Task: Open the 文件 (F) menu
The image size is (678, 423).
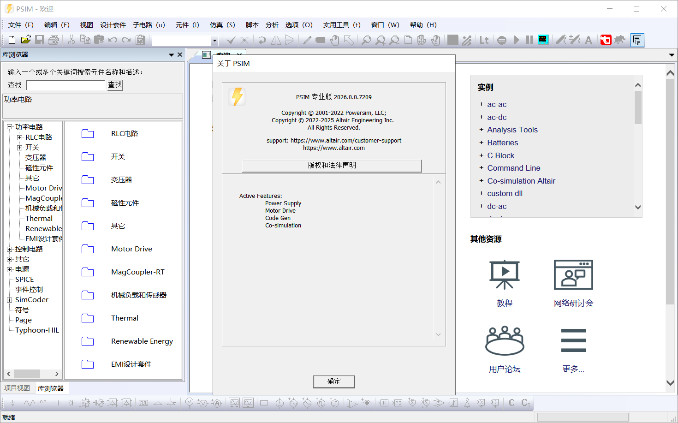Action: click(21, 25)
